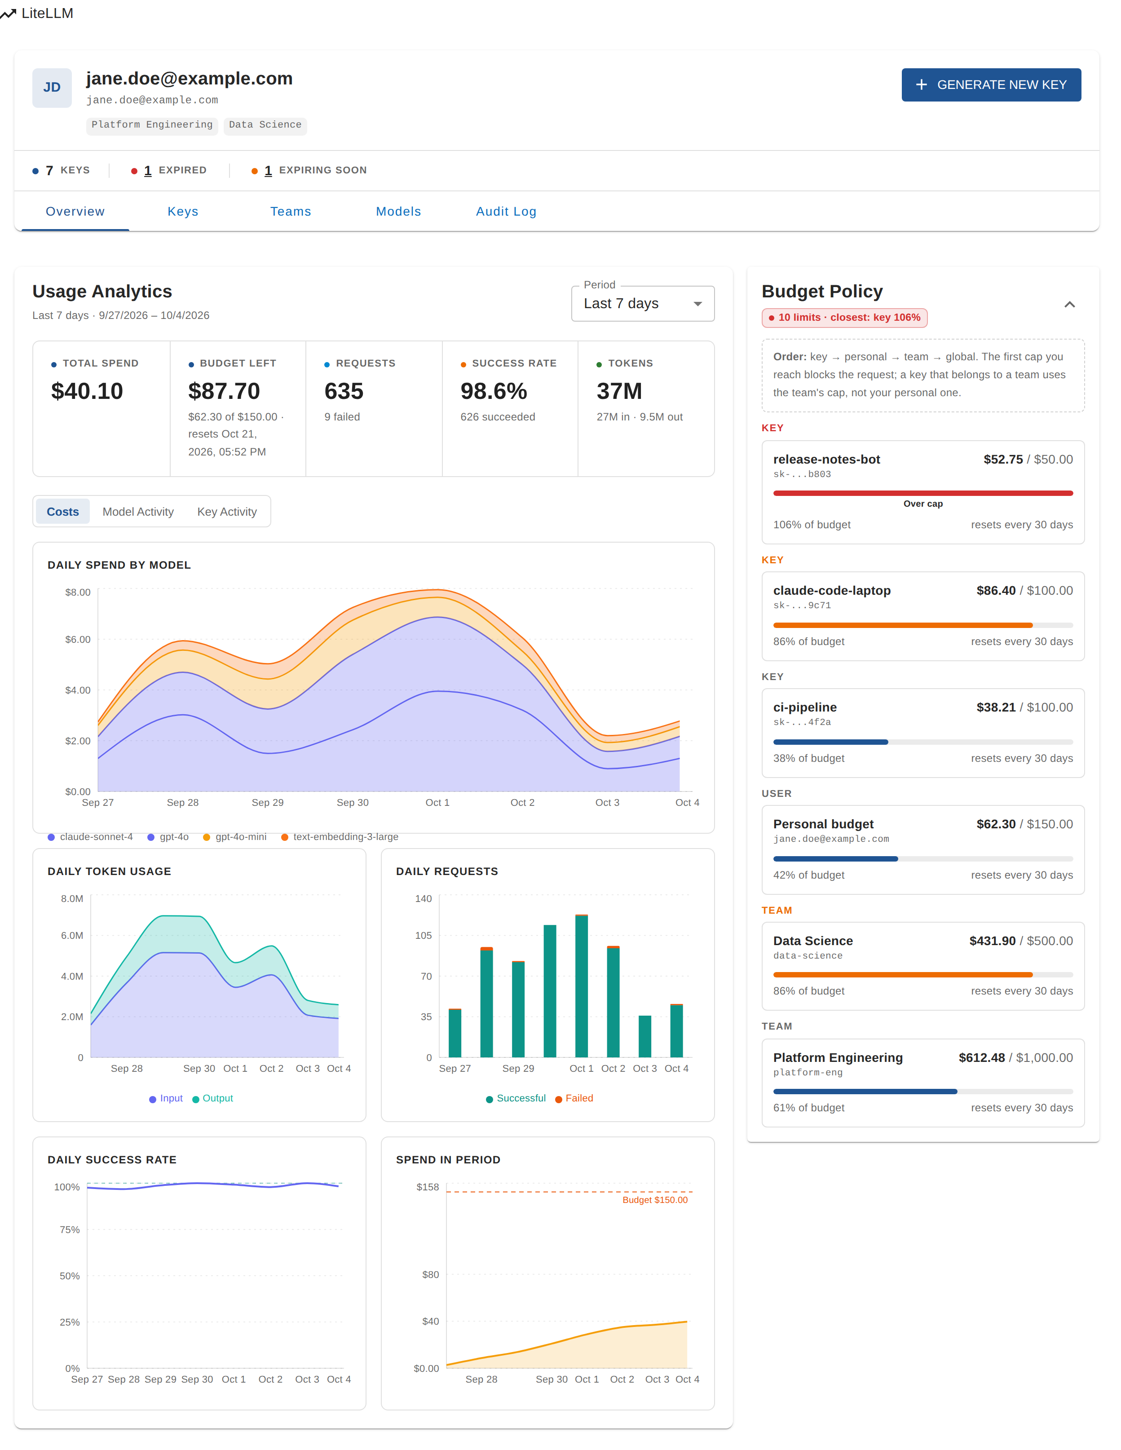Select the Key Activity view toggle

pos(227,512)
